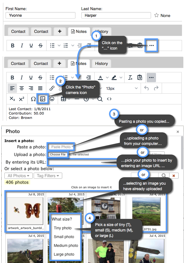The height and width of the screenshot is (263, 185).
Task: Open numbered list style dropdown in collapsed toolbar
Action: point(73,45)
